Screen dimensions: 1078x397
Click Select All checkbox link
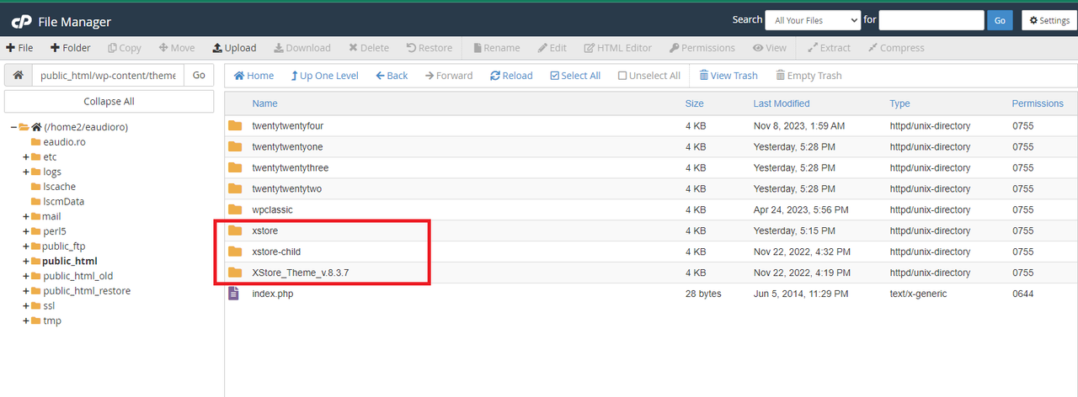pyautogui.click(x=575, y=76)
